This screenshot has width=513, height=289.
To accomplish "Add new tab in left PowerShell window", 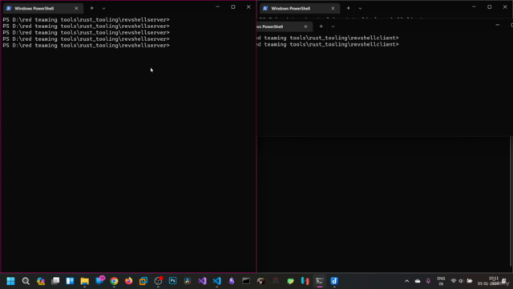I will pos(92,8).
